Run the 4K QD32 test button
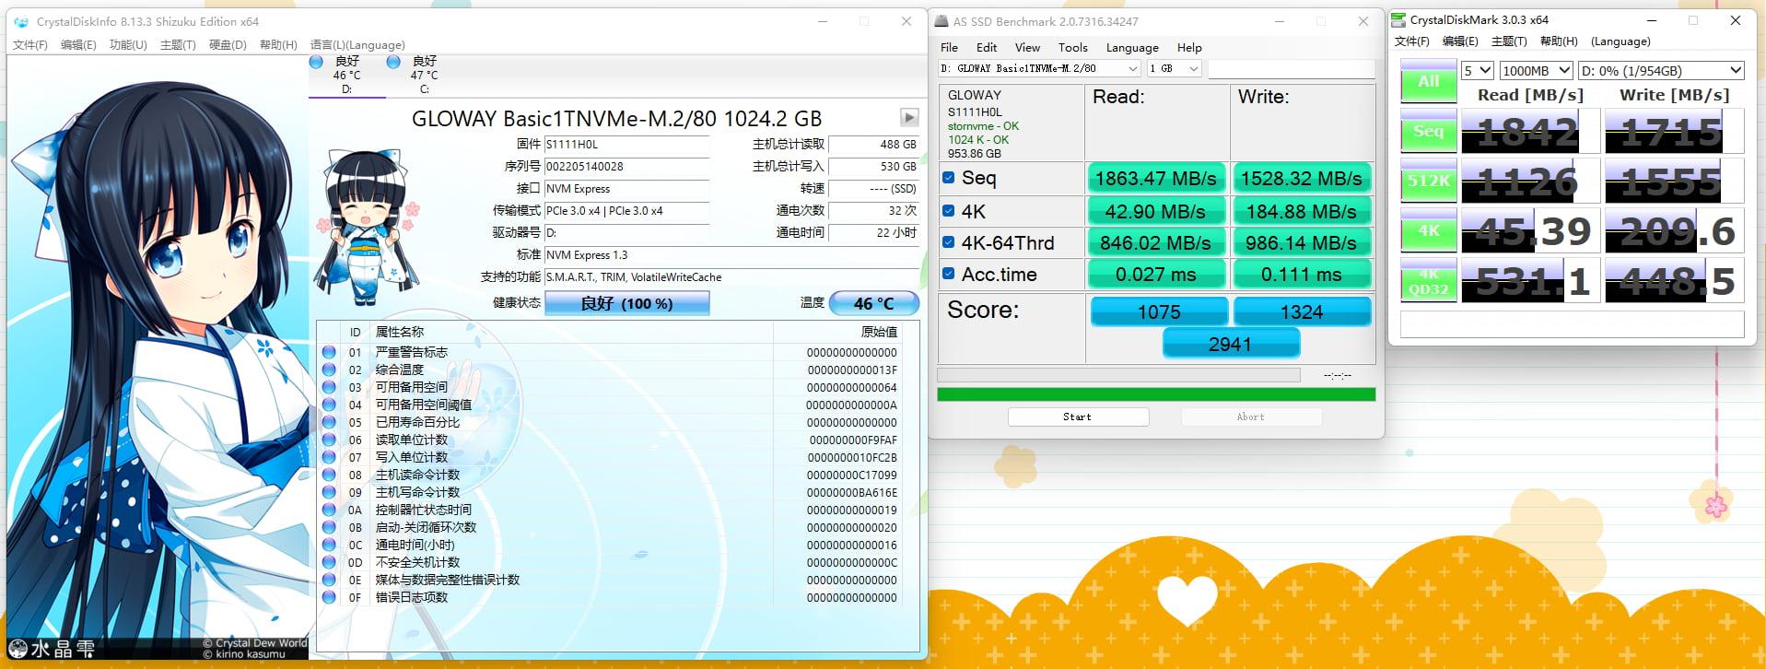 click(1429, 280)
